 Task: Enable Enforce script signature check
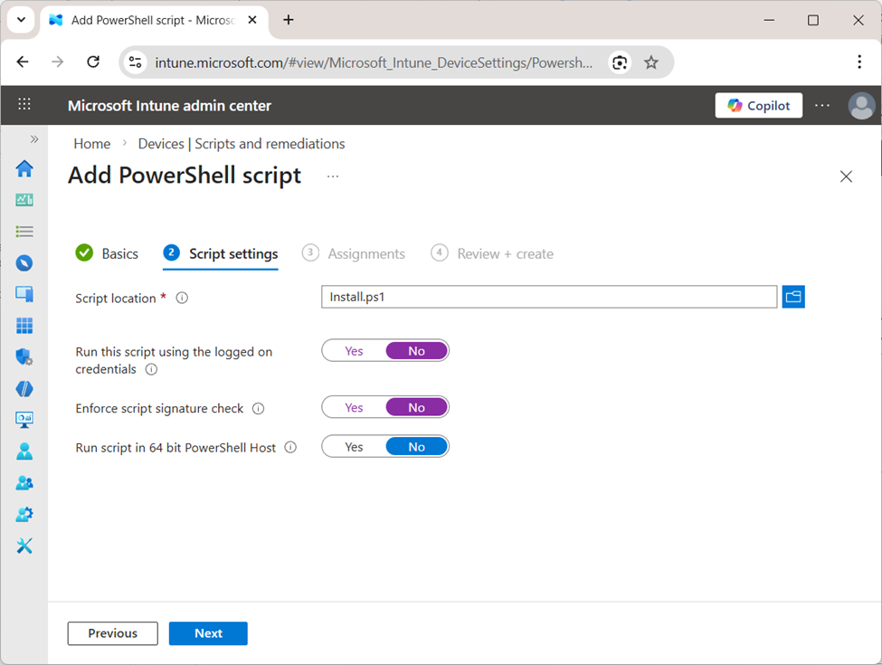(x=354, y=406)
